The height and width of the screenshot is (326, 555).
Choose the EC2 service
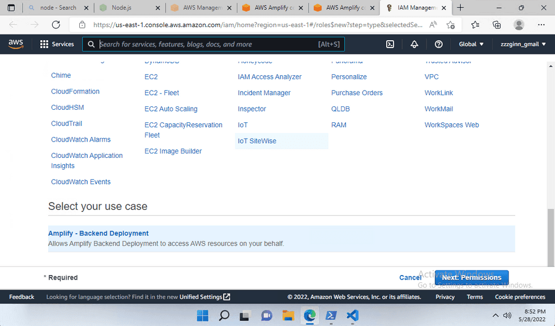(151, 77)
